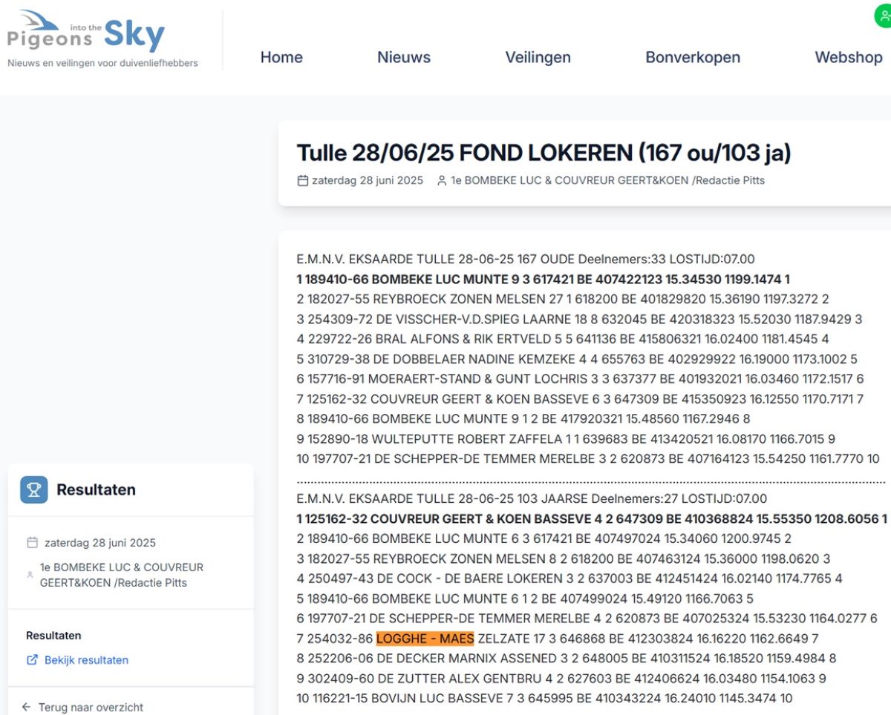
Task: Click the bold COUVREUR GEERT & KOEN winner row
Action: coord(592,518)
